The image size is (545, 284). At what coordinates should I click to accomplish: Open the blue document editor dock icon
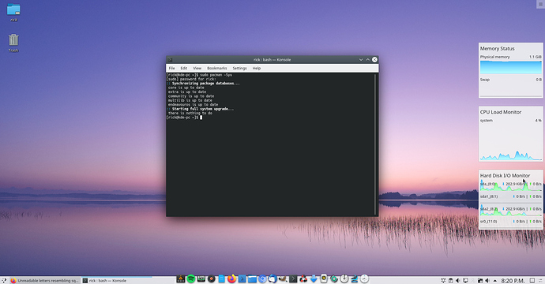pyautogui.click(x=222, y=278)
